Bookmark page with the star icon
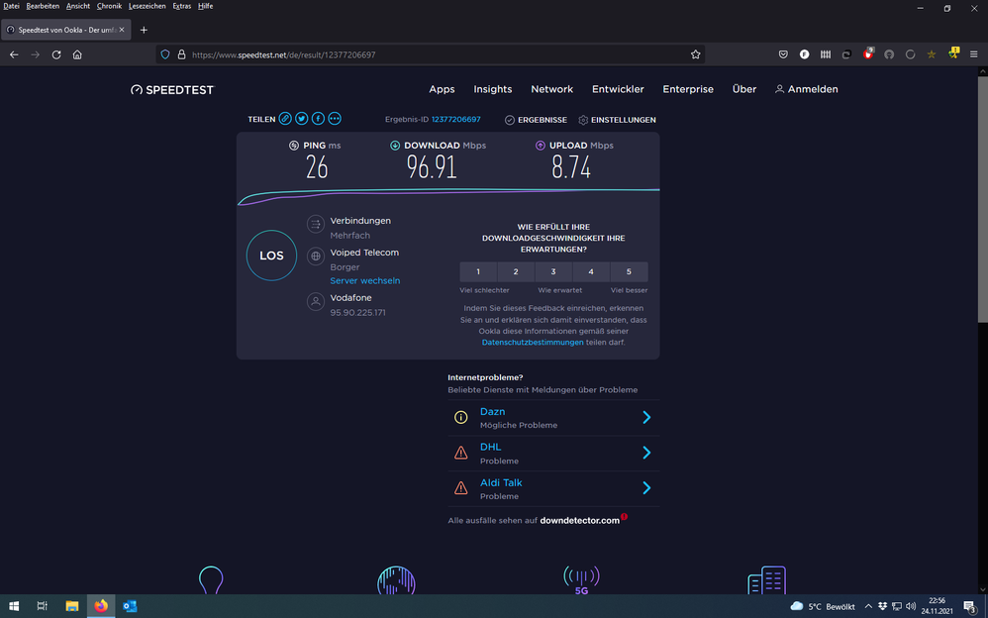The width and height of the screenshot is (988, 618). [x=696, y=54]
